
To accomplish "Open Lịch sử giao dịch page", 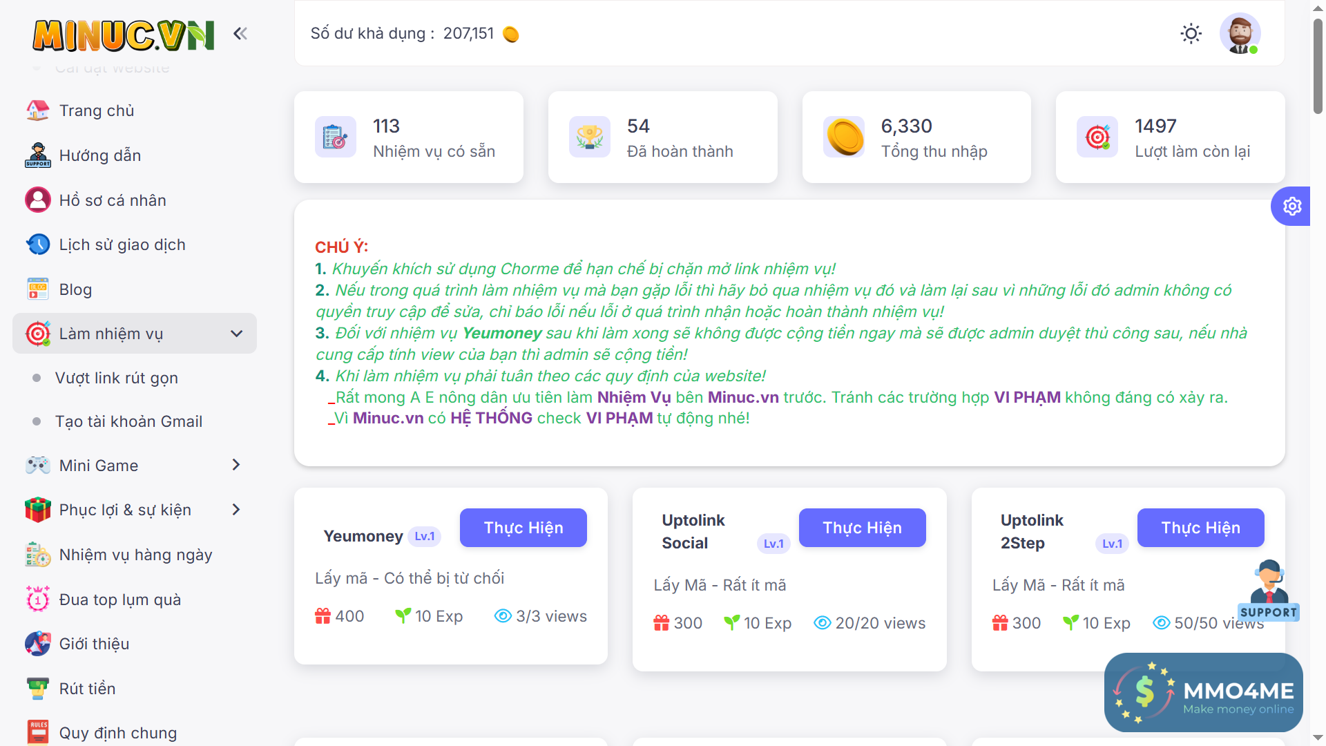I will pos(122,245).
